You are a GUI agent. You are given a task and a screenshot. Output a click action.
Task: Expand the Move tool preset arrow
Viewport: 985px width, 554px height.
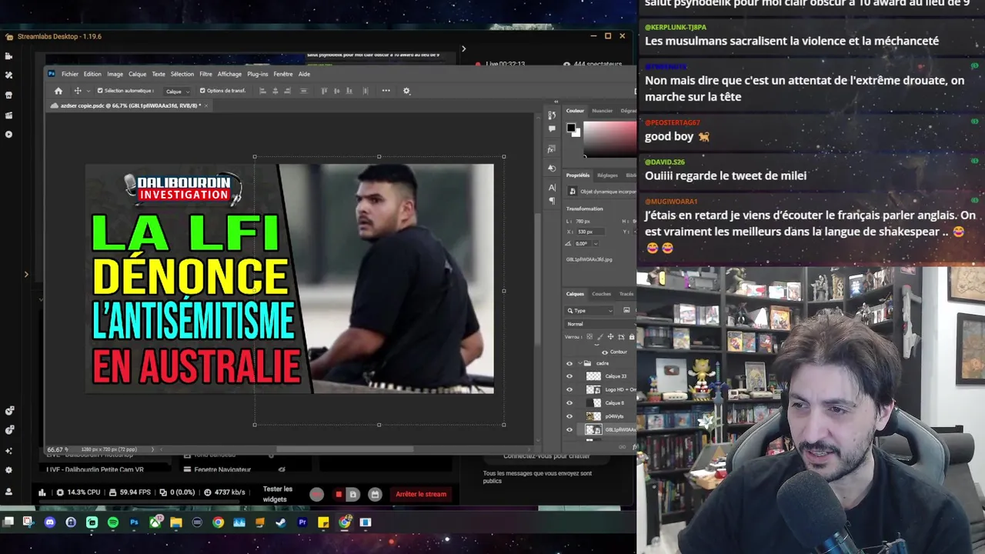point(88,92)
